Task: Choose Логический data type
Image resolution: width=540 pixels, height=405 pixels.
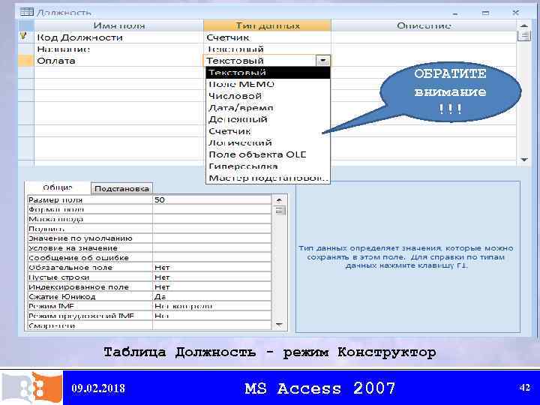Action: coord(268,143)
